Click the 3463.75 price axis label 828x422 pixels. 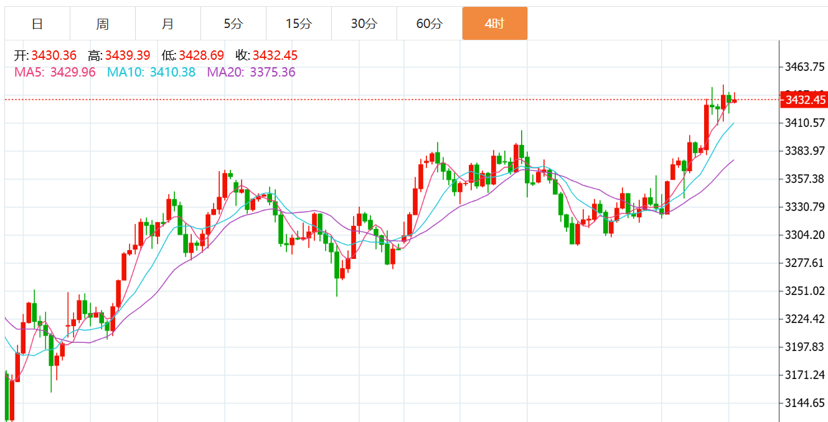(x=806, y=67)
